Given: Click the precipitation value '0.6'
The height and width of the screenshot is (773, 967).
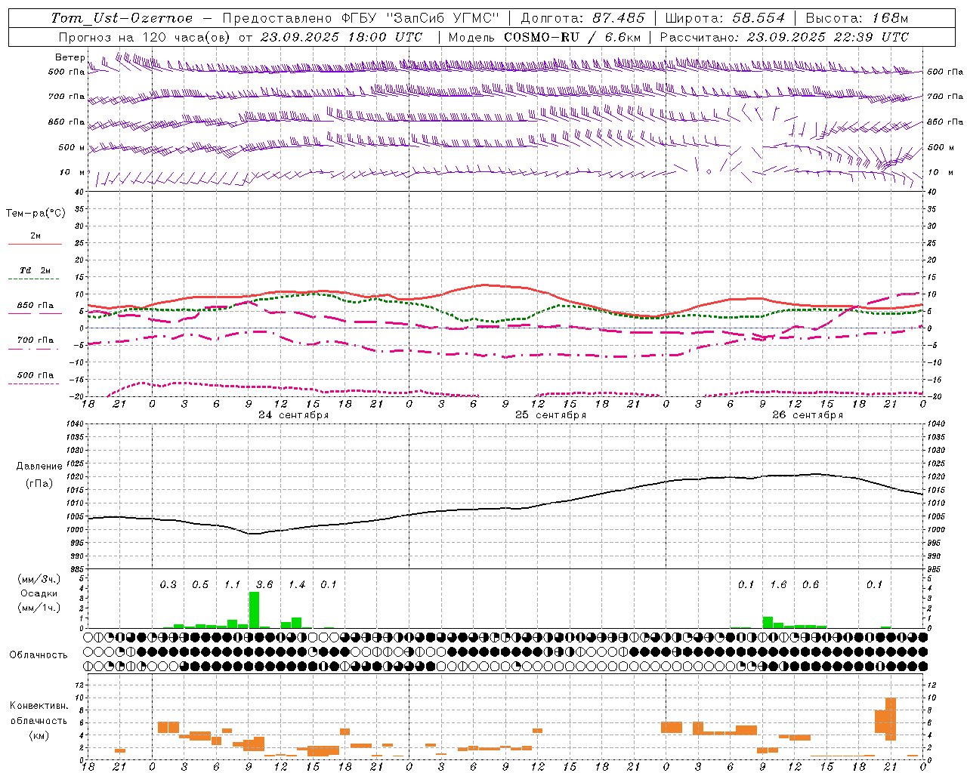Looking at the screenshot, I should tap(811, 585).
